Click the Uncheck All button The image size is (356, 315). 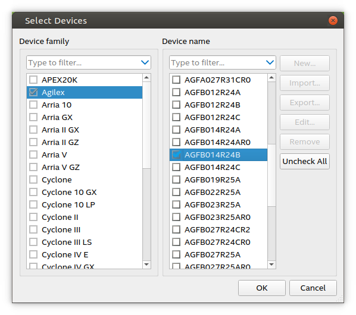(304, 161)
